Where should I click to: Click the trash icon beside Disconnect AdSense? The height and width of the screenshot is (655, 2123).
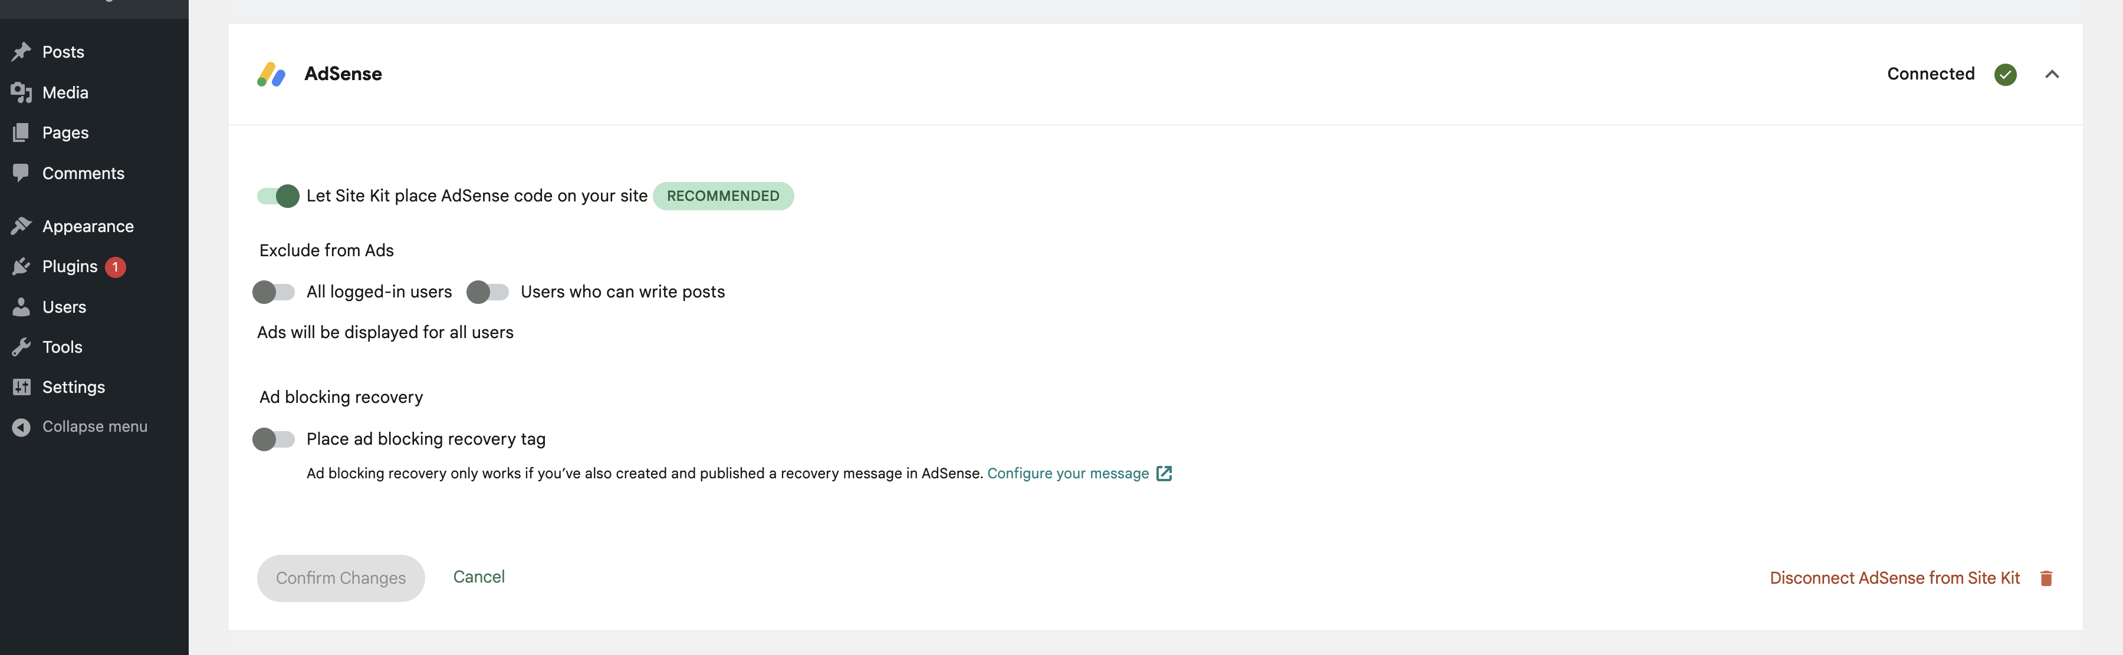pos(2047,578)
